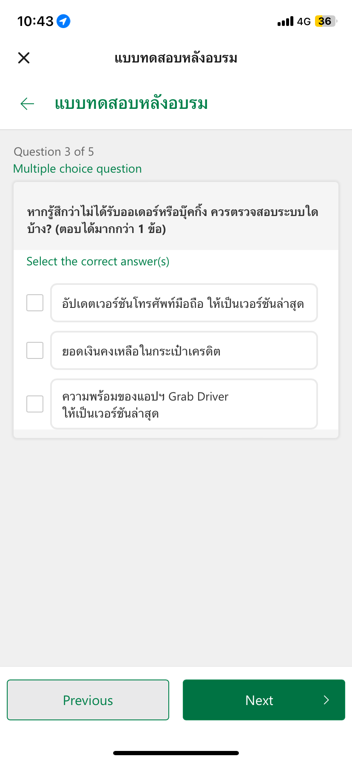Check the box for อัปเดตเวอร์ชันโทรศัพท์มือถือ
This screenshot has width=352, height=762.
point(35,303)
